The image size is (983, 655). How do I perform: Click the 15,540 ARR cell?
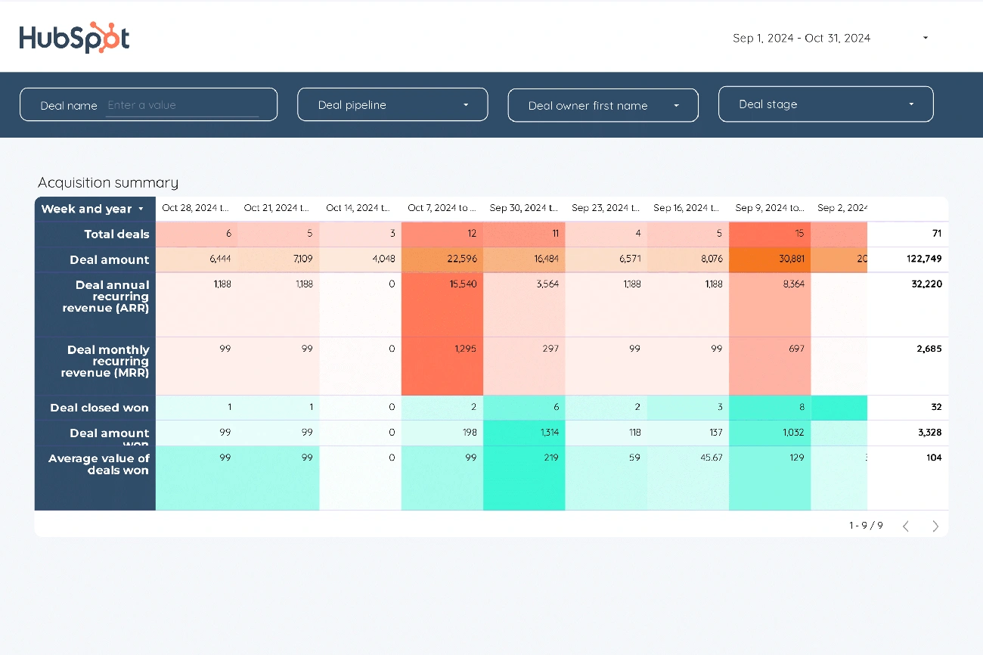coord(462,284)
